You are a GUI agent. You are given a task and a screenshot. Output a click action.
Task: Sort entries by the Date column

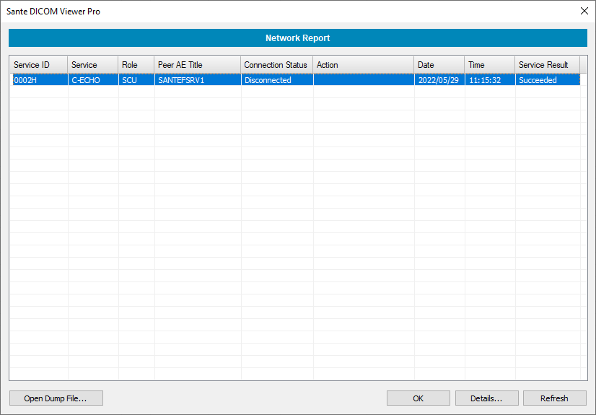click(439, 65)
